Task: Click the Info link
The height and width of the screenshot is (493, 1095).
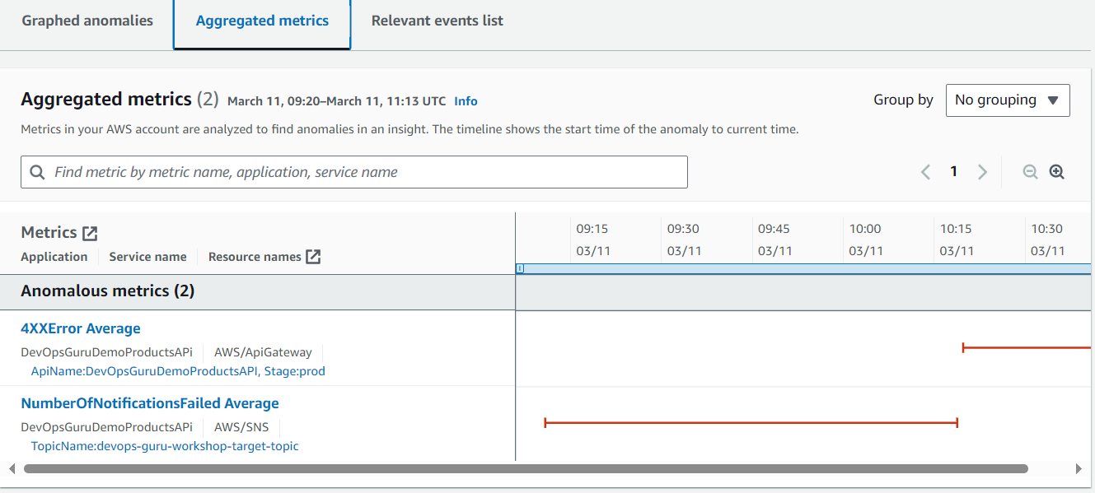Action: 466,101
